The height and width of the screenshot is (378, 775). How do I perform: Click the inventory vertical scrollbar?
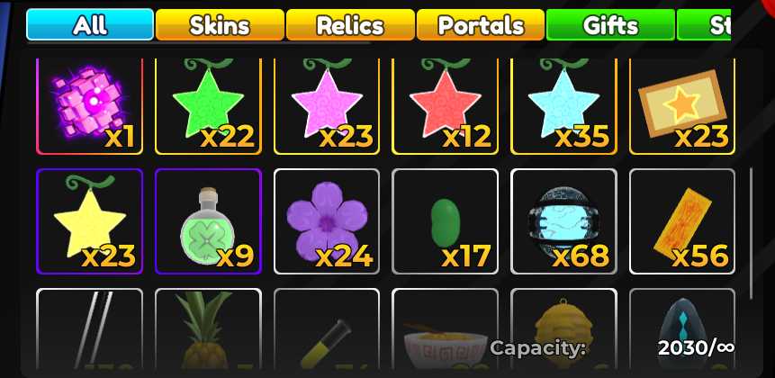[752, 233]
